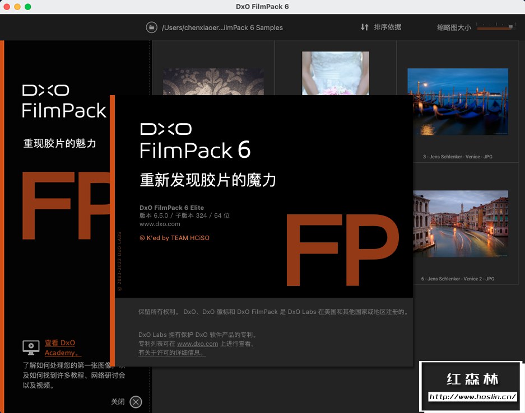Click the macOS yellow minimize window button
This screenshot has width=525, height=413.
coord(17,7)
